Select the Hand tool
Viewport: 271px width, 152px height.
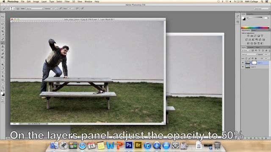tap(3, 84)
